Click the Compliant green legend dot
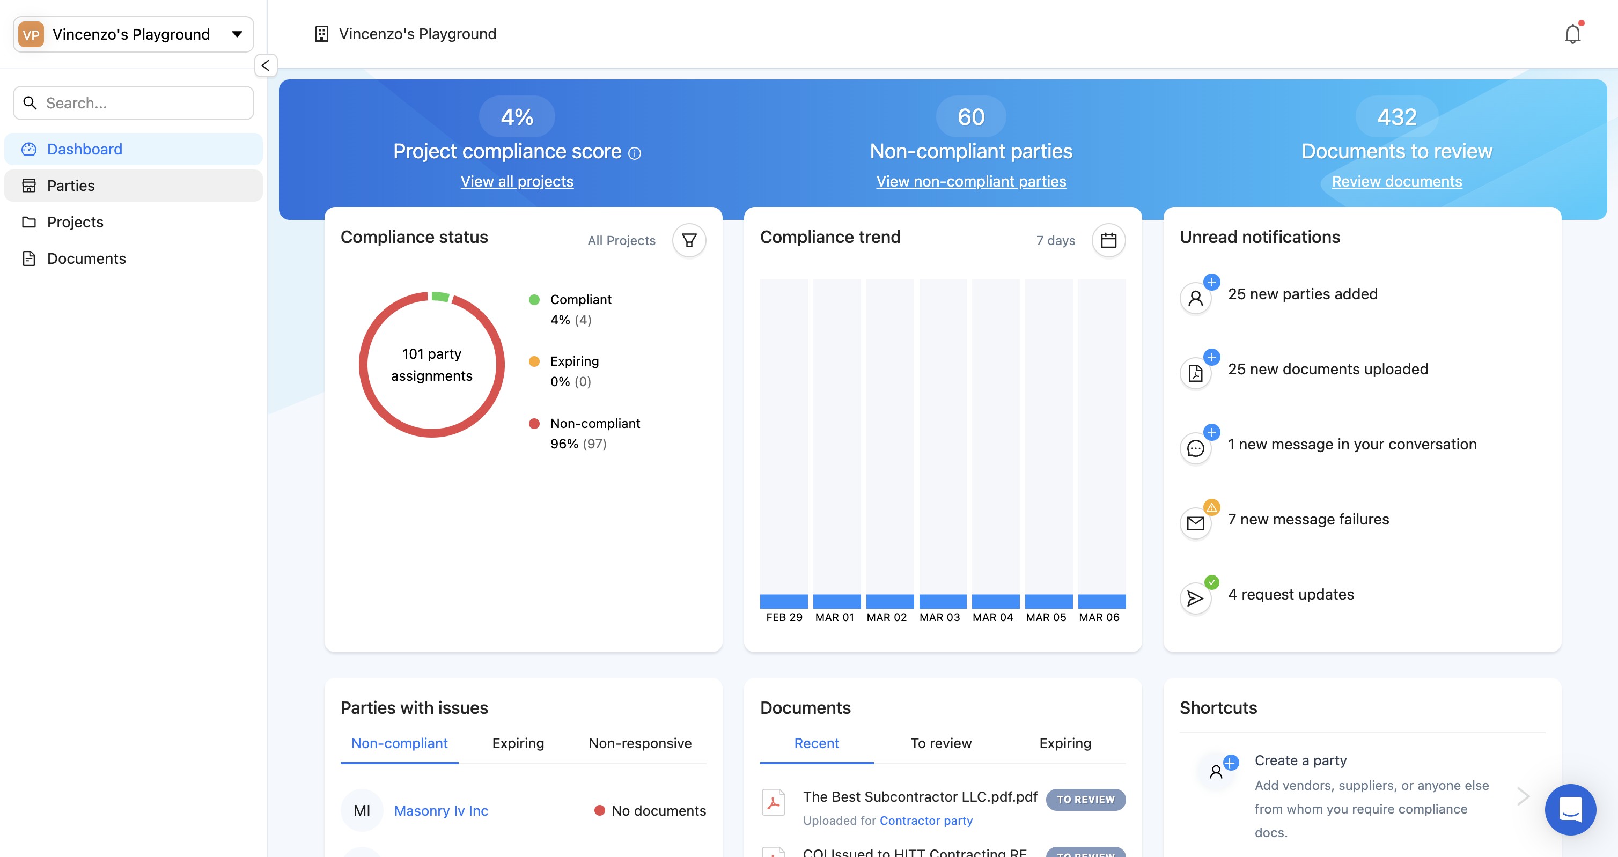1618x857 pixels. click(534, 299)
